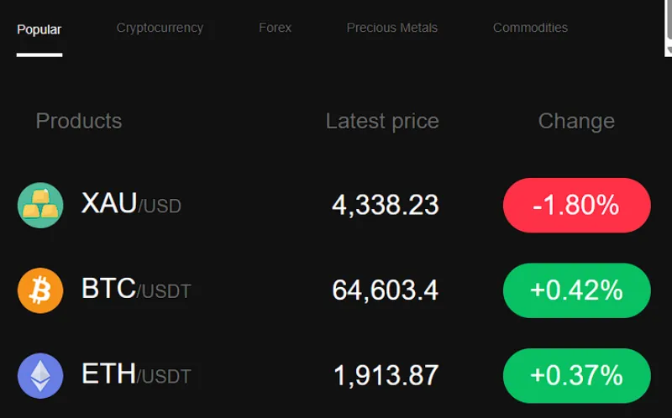This screenshot has width=672, height=418.
Task: Click the XAU price 4,338.23
Action: [x=386, y=205]
